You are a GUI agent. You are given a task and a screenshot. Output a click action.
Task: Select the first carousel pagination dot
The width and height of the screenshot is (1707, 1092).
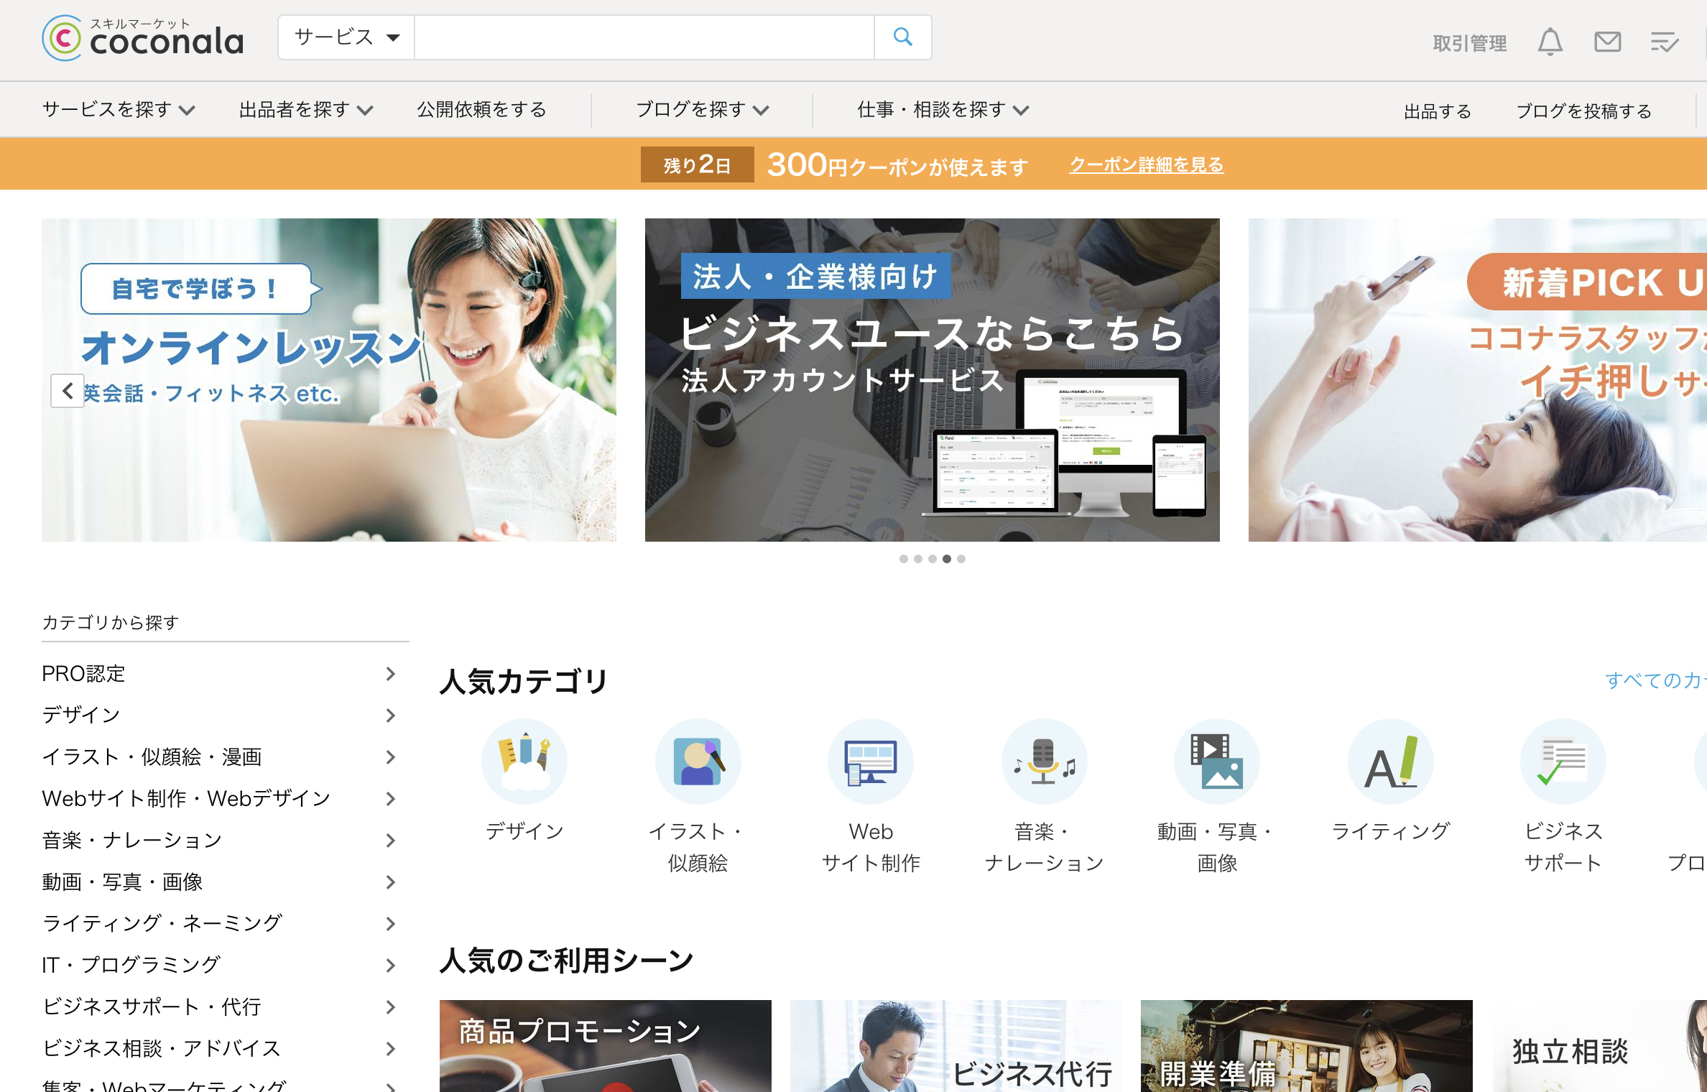(x=904, y=559)
